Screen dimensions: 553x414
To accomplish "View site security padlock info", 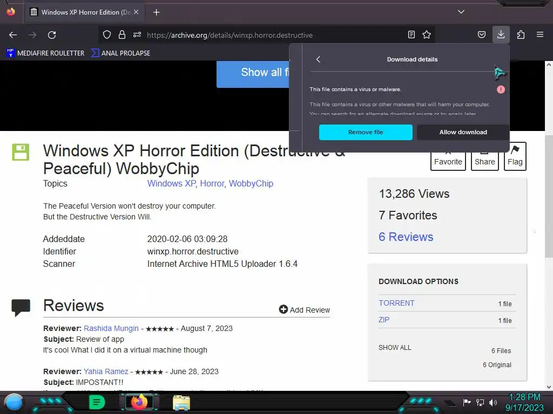I will [122, 34].
